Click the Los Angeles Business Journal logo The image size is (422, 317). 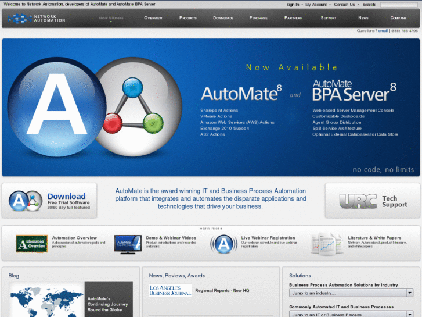coord(170,291)
